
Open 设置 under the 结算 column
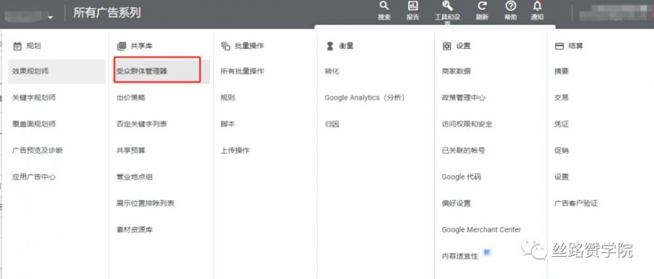point(561,177)
